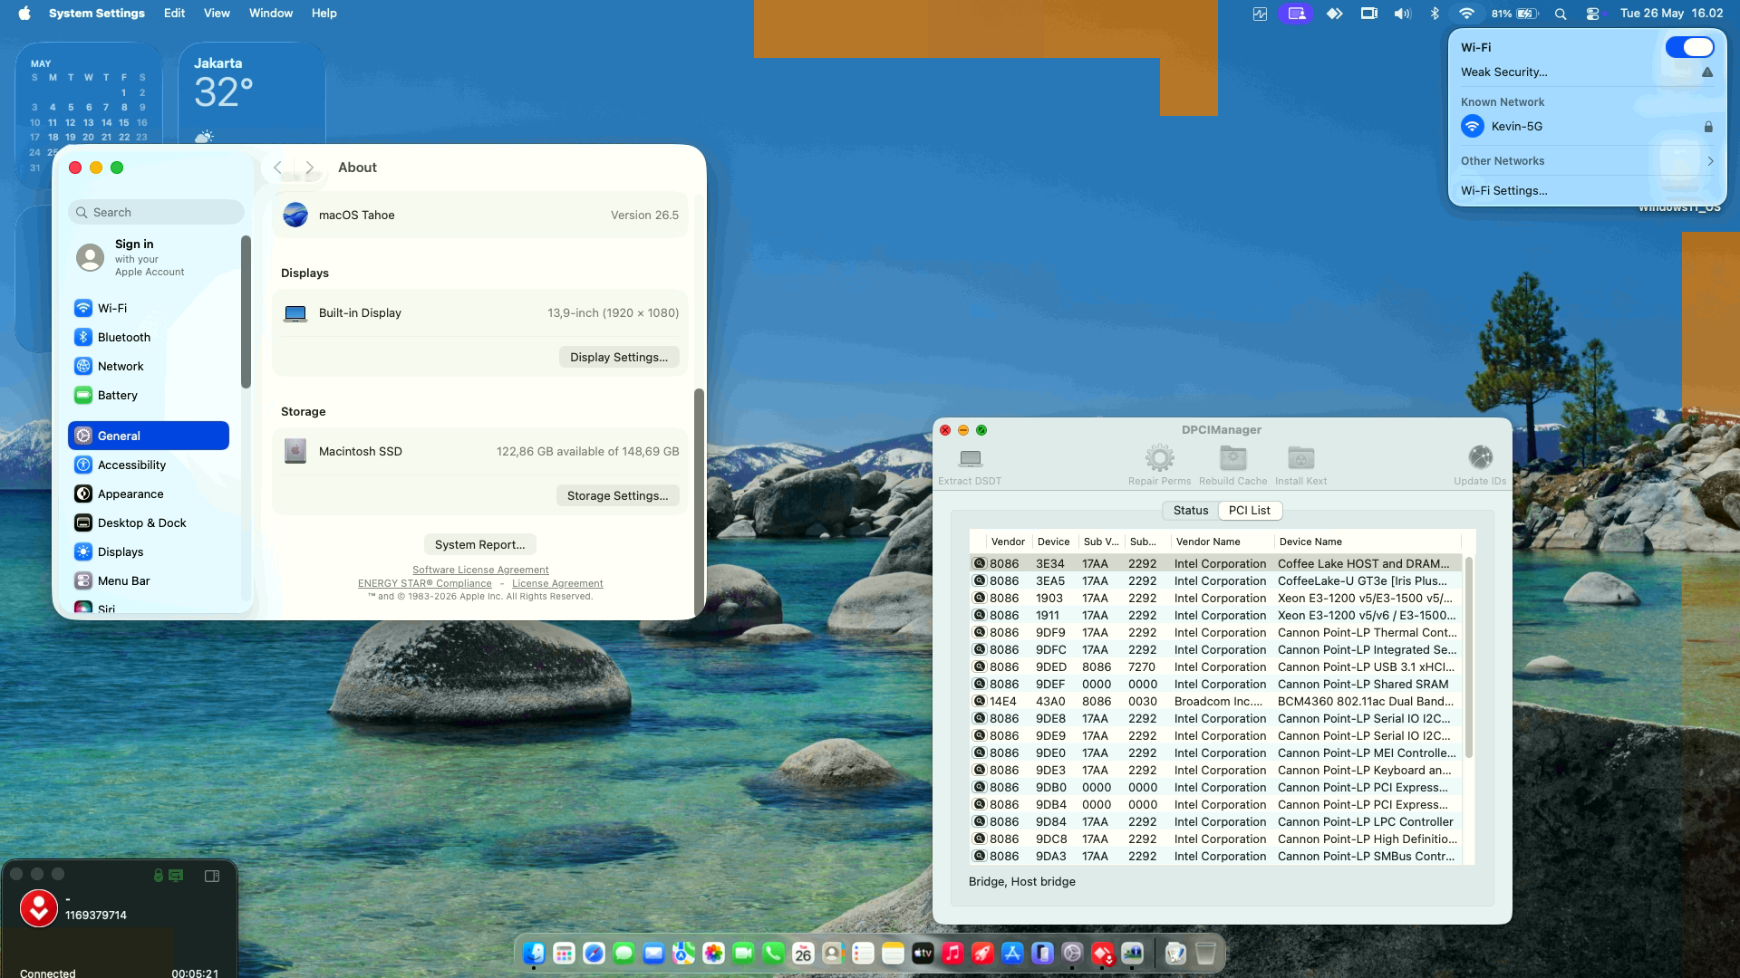This screenshot has width=1740, height=978.
Task: Sort PCI list by Vendor Name column
Action: (x=1221, y=542)
